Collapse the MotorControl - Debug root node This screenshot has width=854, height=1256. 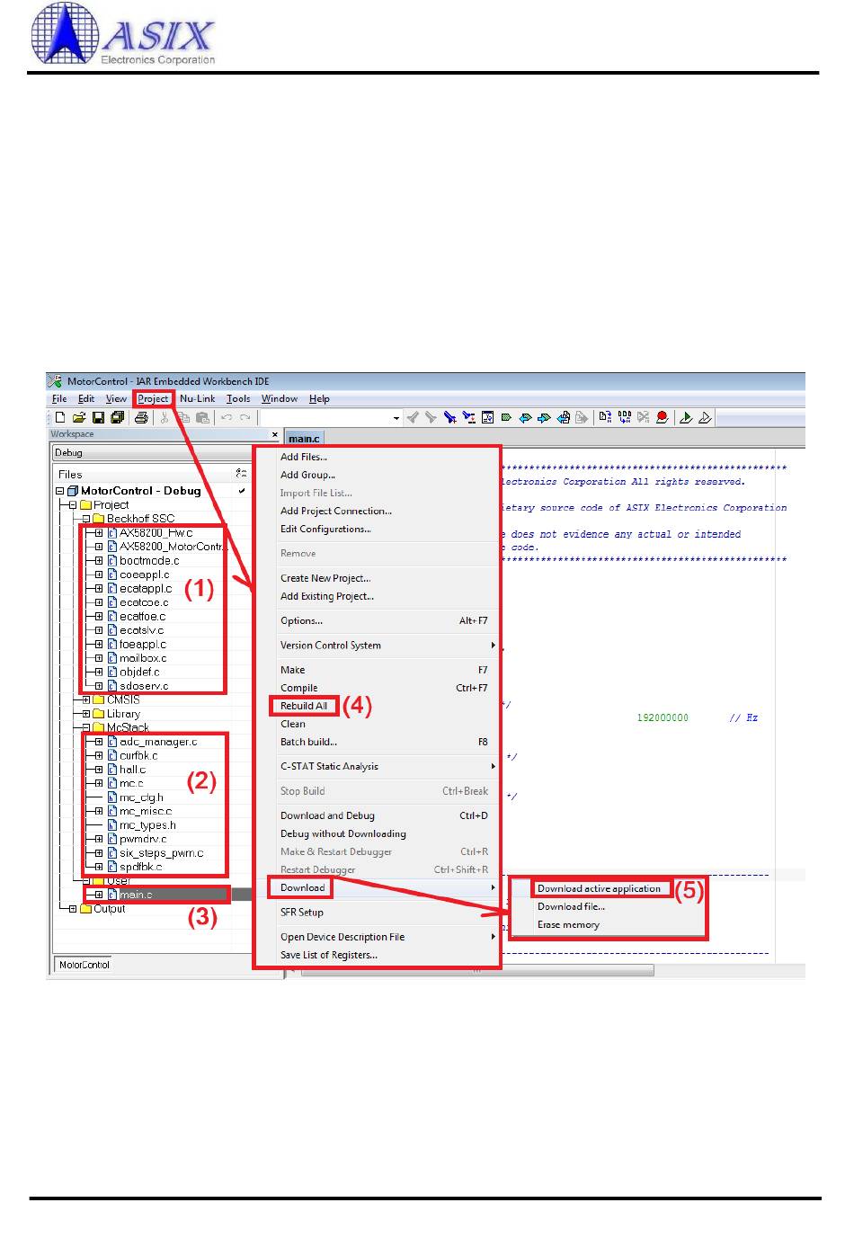click(60, 491)
